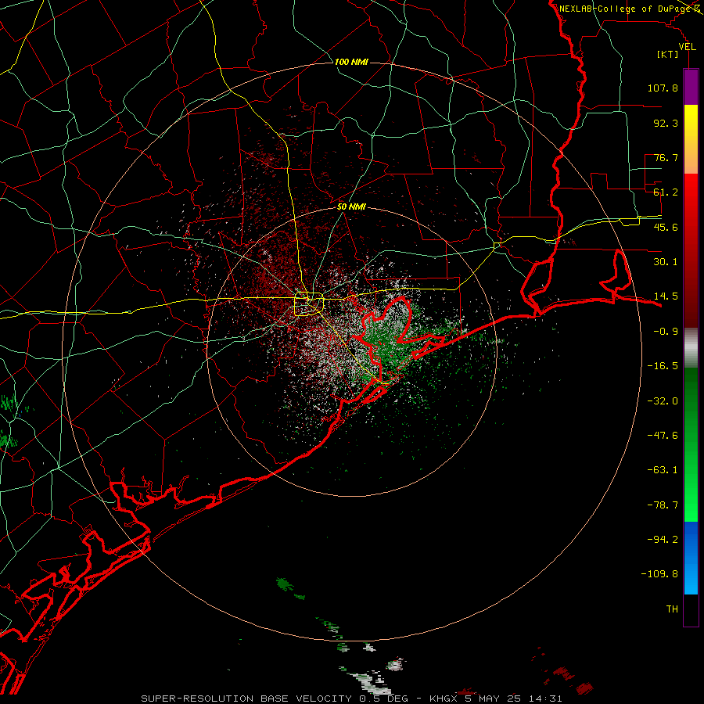Screen dimensions: 704x704
Task: Click the -47.6 velocity scale value
Action: point(663,436)
